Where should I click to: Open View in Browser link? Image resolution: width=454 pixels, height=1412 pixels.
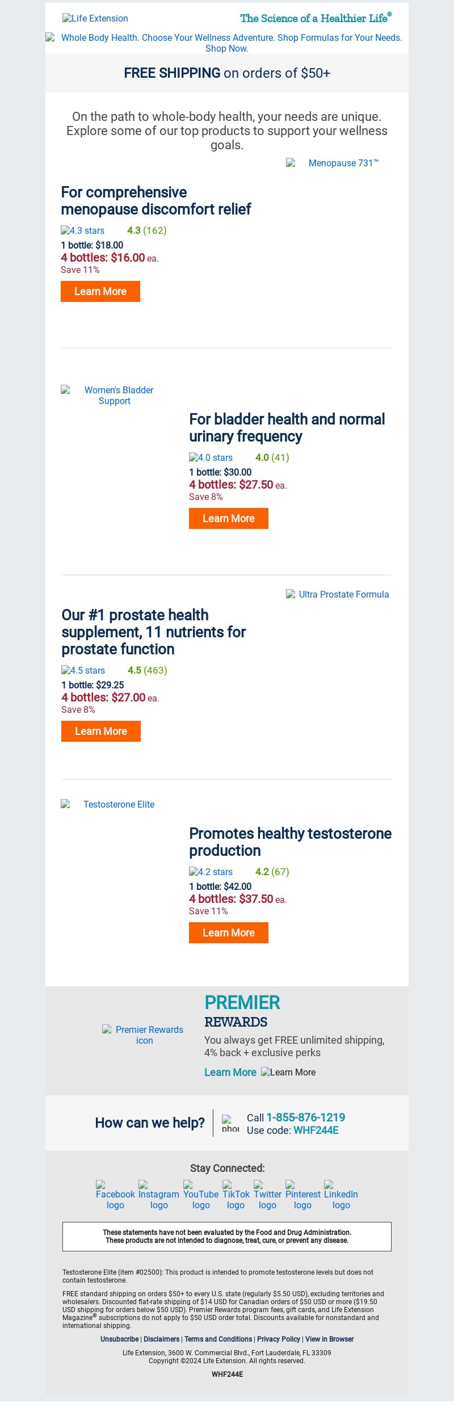(329, 1339)
